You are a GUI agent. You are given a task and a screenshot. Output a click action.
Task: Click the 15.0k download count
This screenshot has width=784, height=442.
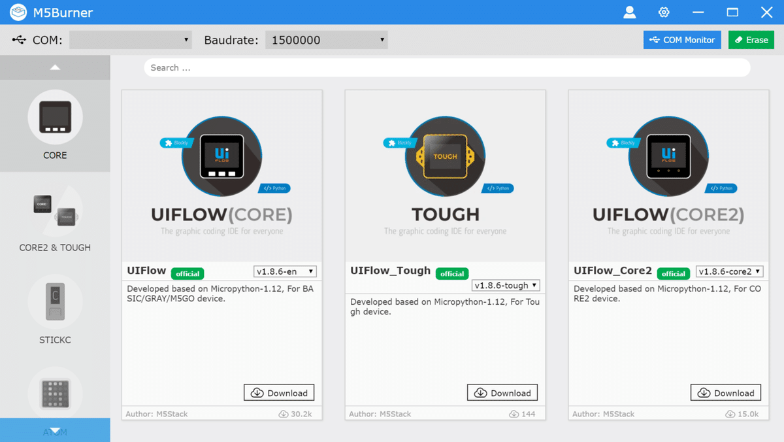point(742,414)
